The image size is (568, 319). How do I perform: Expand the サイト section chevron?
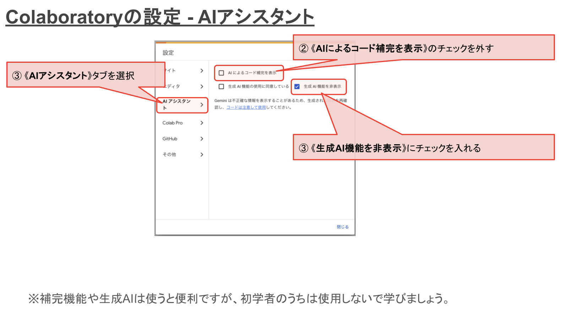(202, 71)
